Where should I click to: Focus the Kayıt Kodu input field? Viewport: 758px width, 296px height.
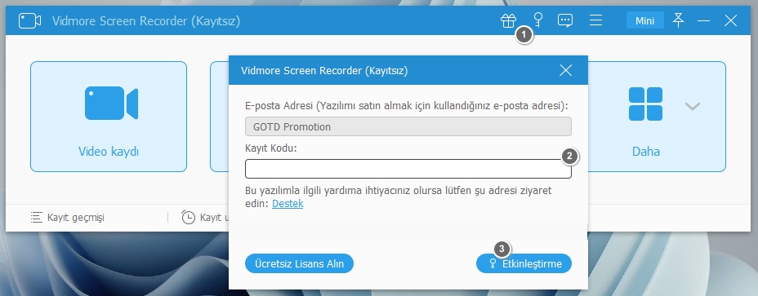tap(408, 169)
